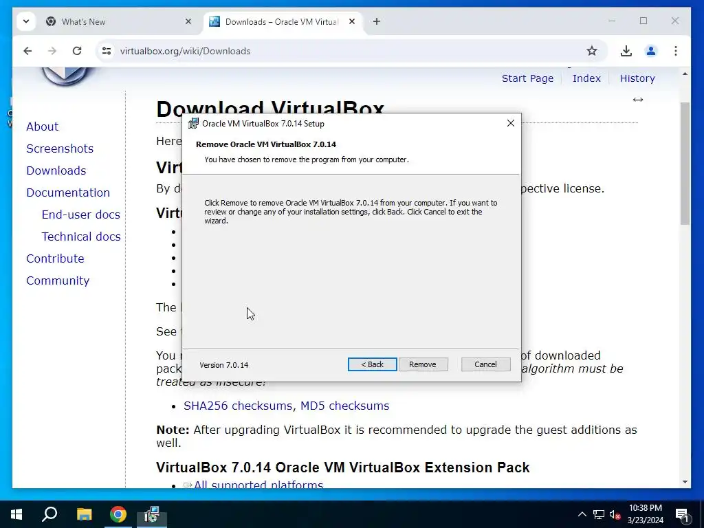The image size is (704, 528).
Task: Open a new Chrome tab
Action: (x=377, y=21)
